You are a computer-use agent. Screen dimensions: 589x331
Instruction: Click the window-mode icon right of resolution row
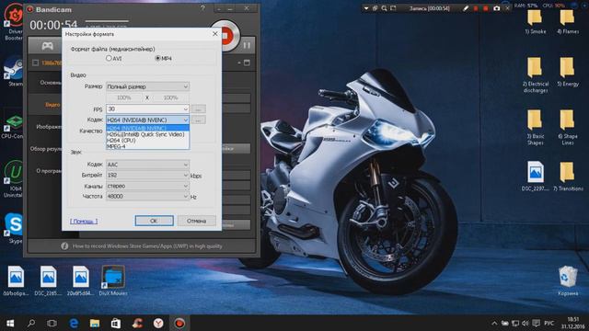click(x=247, y=63)
